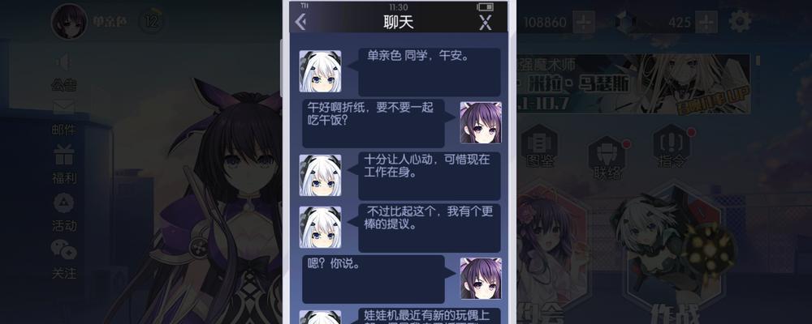The height and width of the screenshot is (324, 812).
Task: Select the 十分让人心动 message bubble
Action: click(430, 176)
